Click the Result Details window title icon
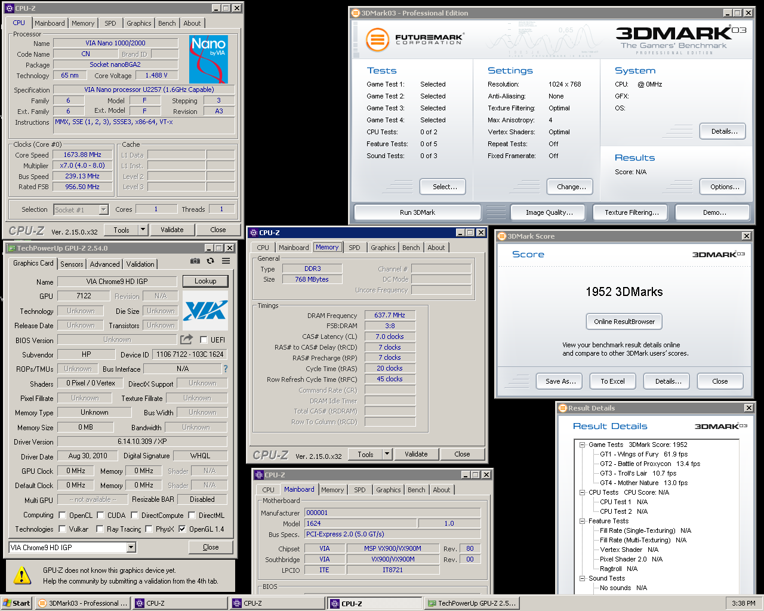 (562, 408)
